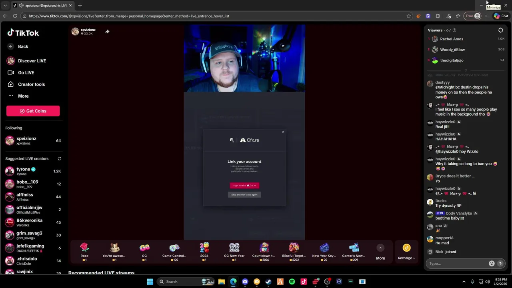Open the chat emoji picker

[x=492, y=264]
